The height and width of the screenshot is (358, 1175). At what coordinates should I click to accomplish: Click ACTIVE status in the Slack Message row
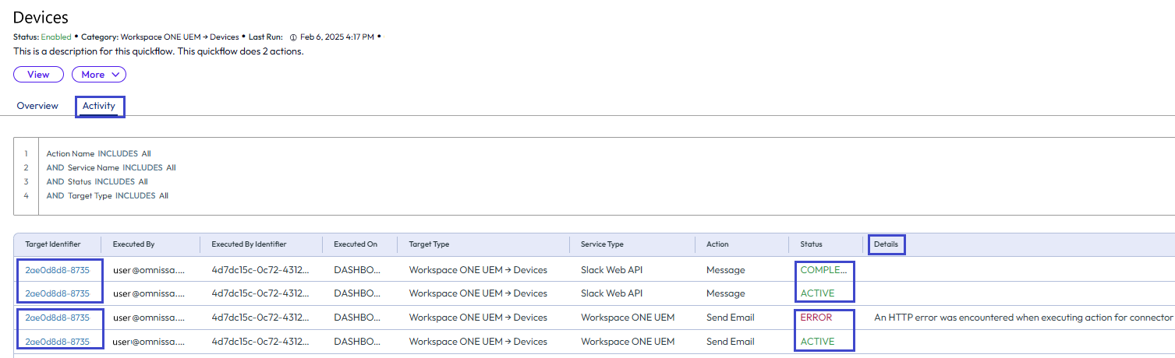[x=817, y=293]
